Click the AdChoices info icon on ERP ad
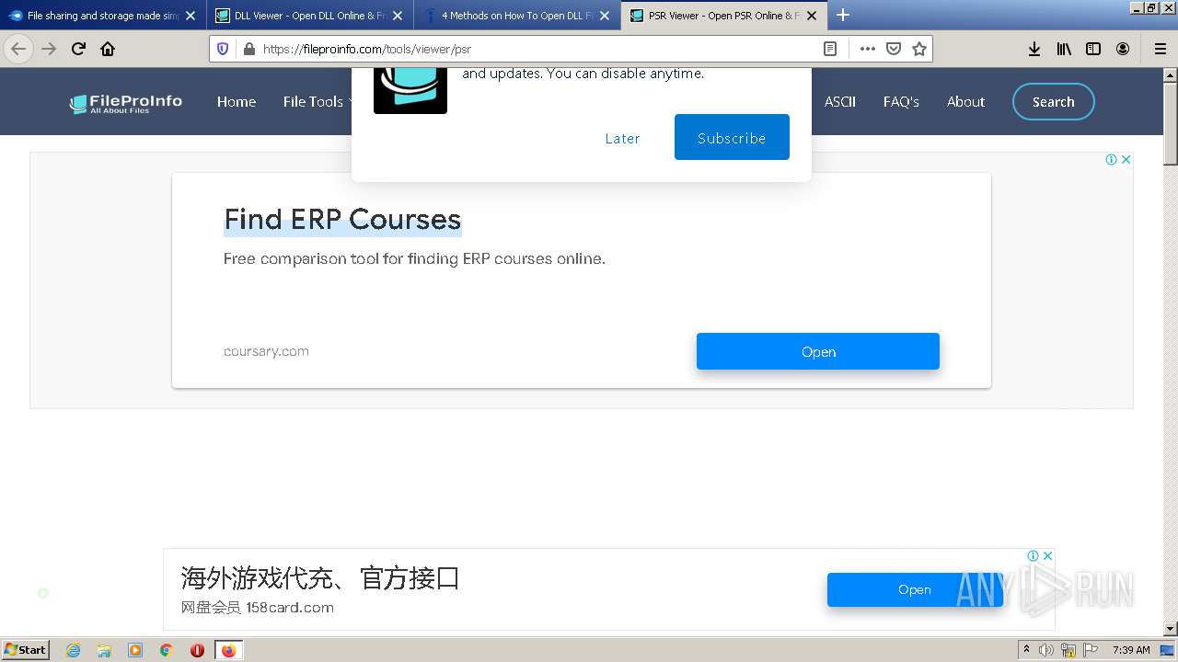Screen dimensions: 1178x662 coord(1111,159)
